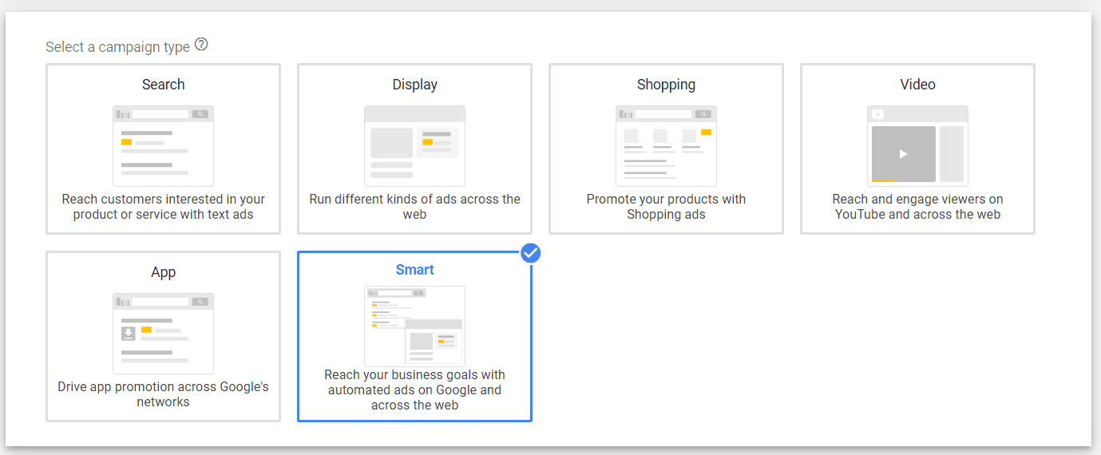Image resolution: width=1101 pixels, height=455 pixels.
Task: Click the 'Reach and engage viewers on YouTube' text
Action: (x=917, y=207)
